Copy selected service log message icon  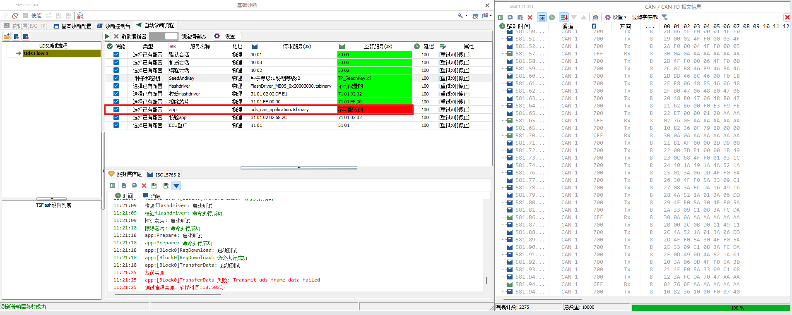coord(124,186)
